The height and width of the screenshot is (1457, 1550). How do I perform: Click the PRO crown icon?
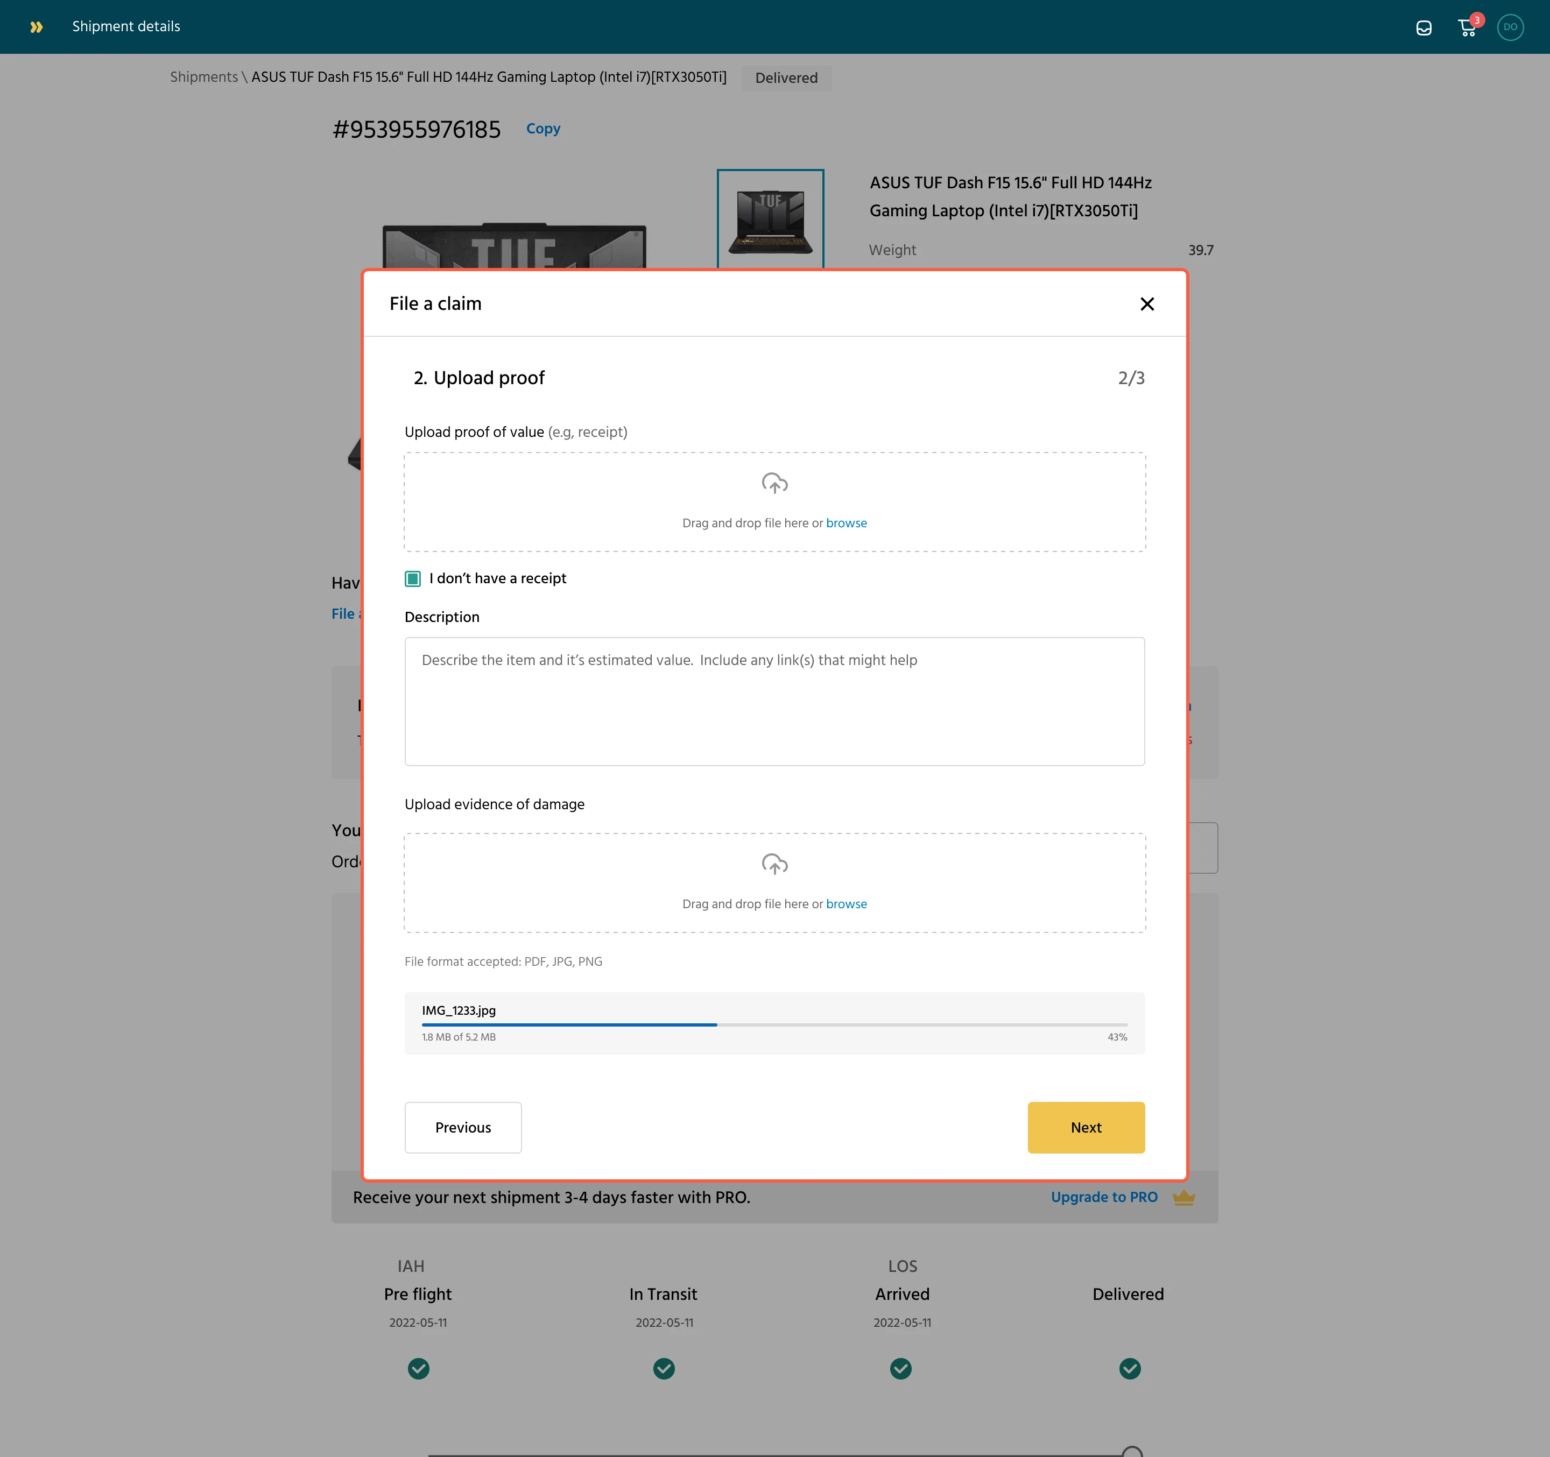pos(1183,1198)
